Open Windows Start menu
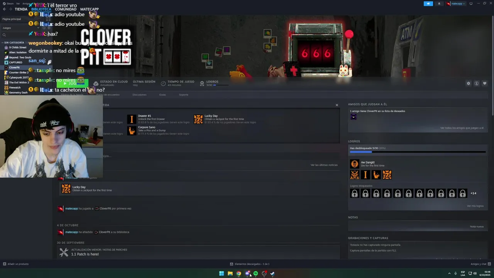The height and width of the screenshot is (278, 494). [x=222, y=273]
